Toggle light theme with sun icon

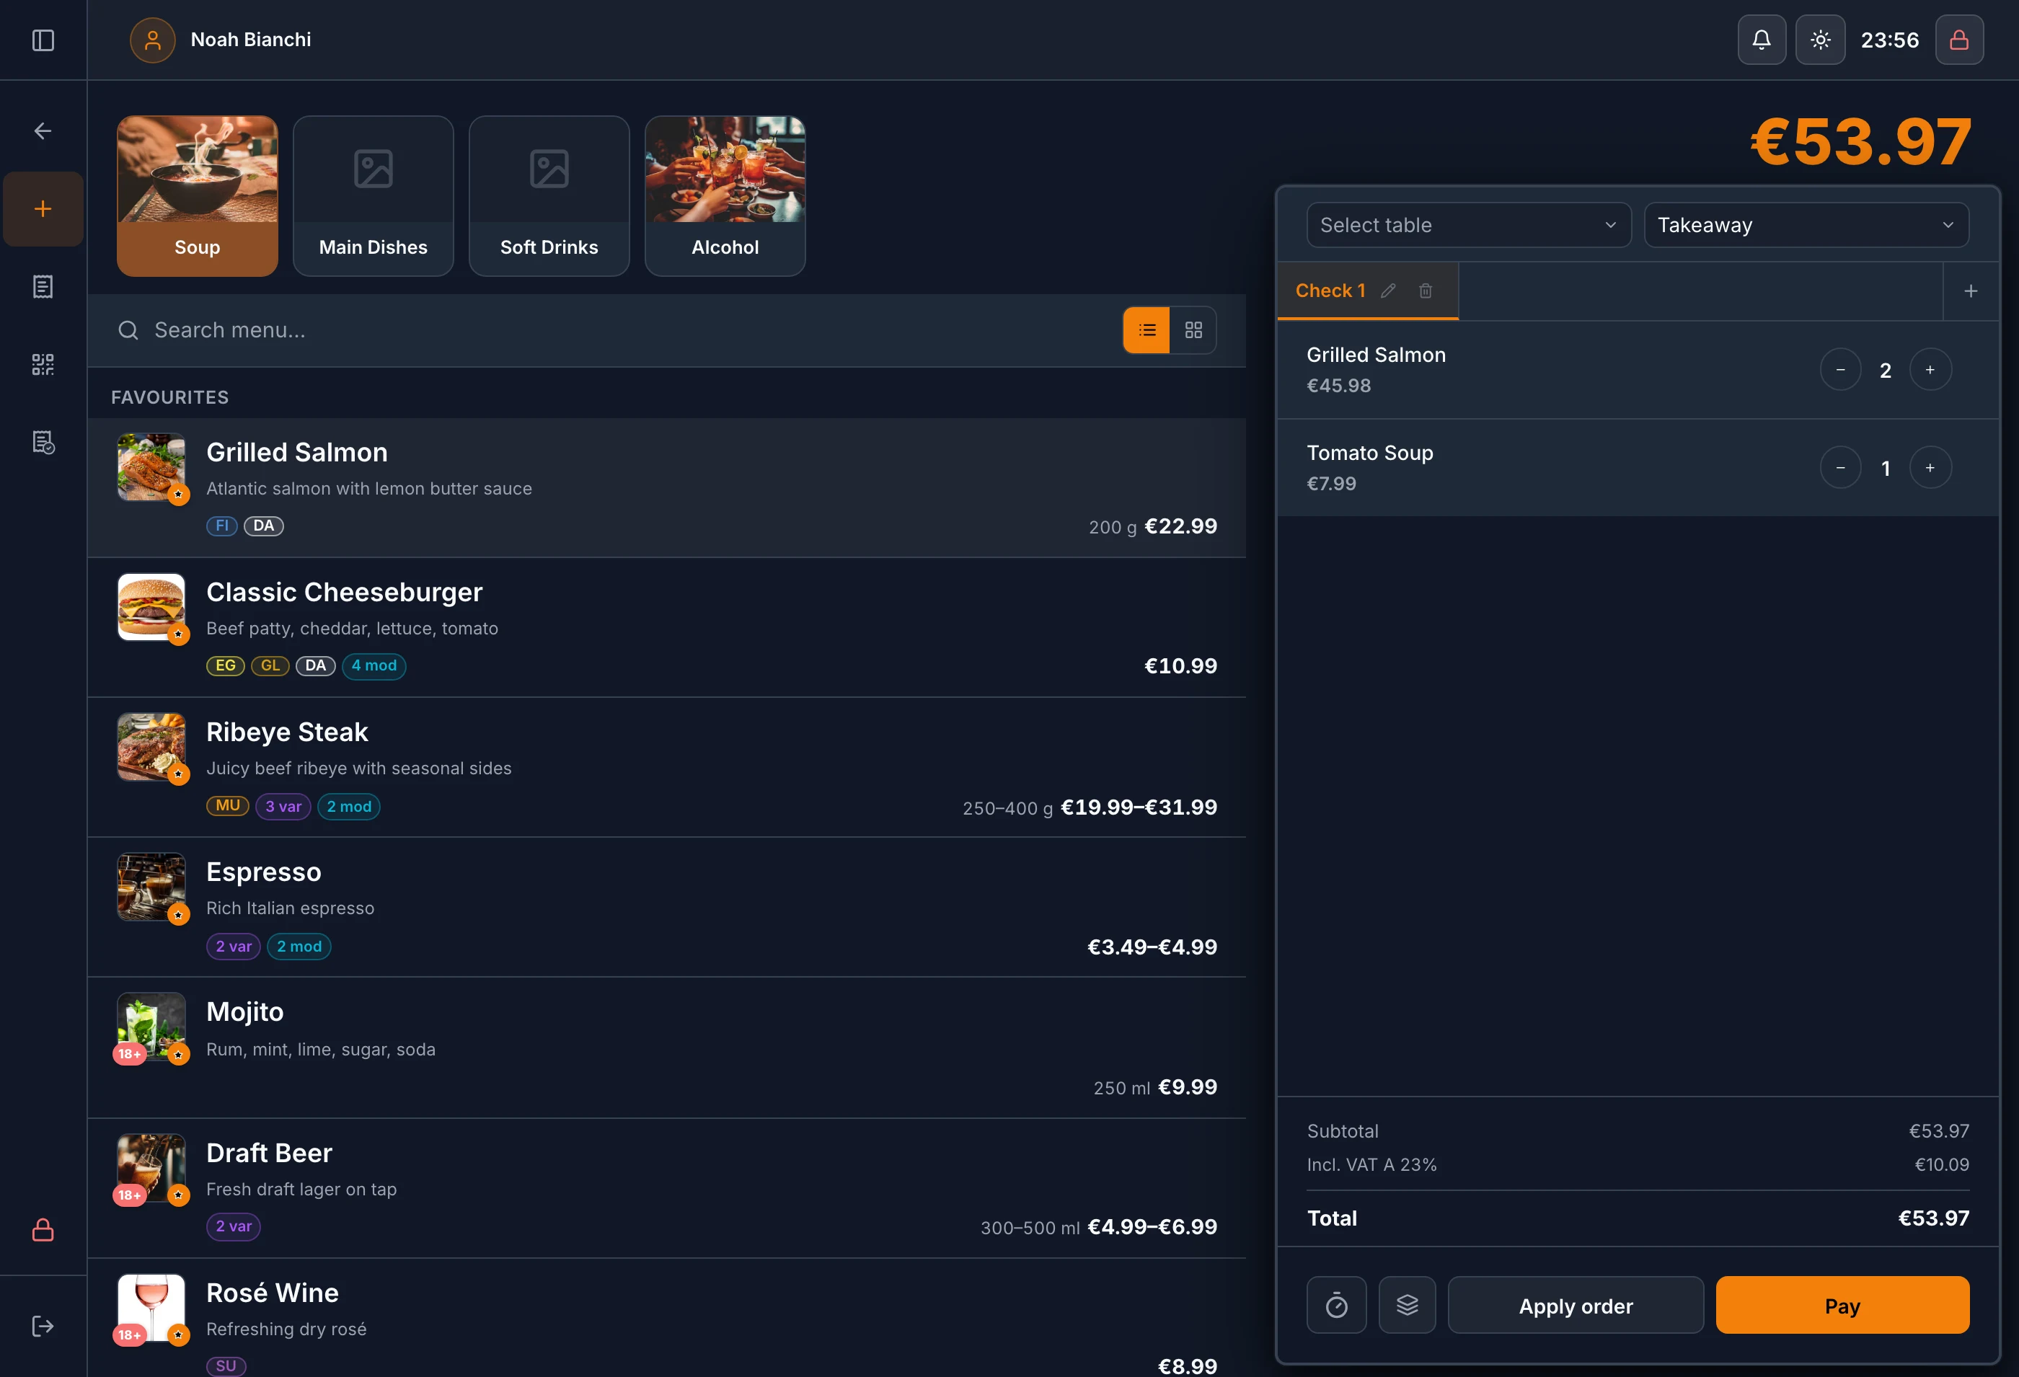pos(1820,40)
